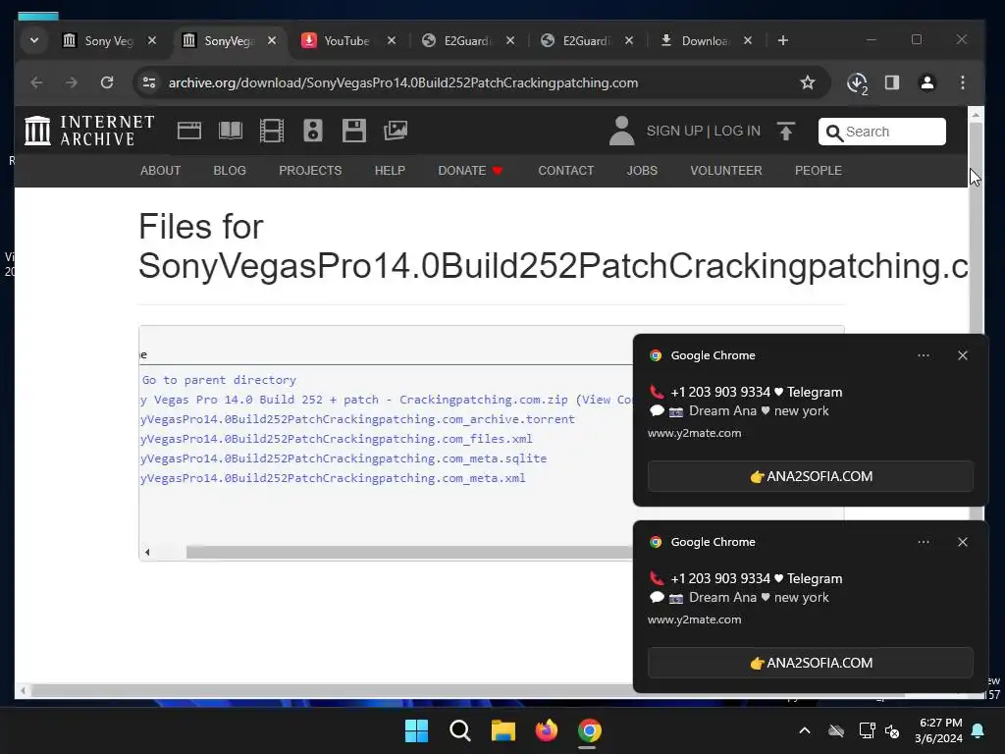This screenshot has height=754, width=1005.
Task: Reload the current page
Action: (107, 82)
